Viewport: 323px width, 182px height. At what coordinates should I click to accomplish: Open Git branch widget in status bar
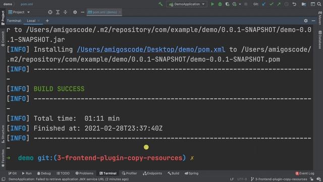[x=279, y=179]
